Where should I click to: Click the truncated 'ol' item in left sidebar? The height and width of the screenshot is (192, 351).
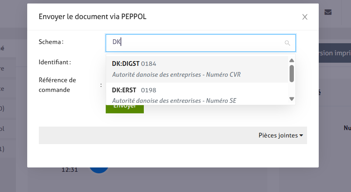2,128
